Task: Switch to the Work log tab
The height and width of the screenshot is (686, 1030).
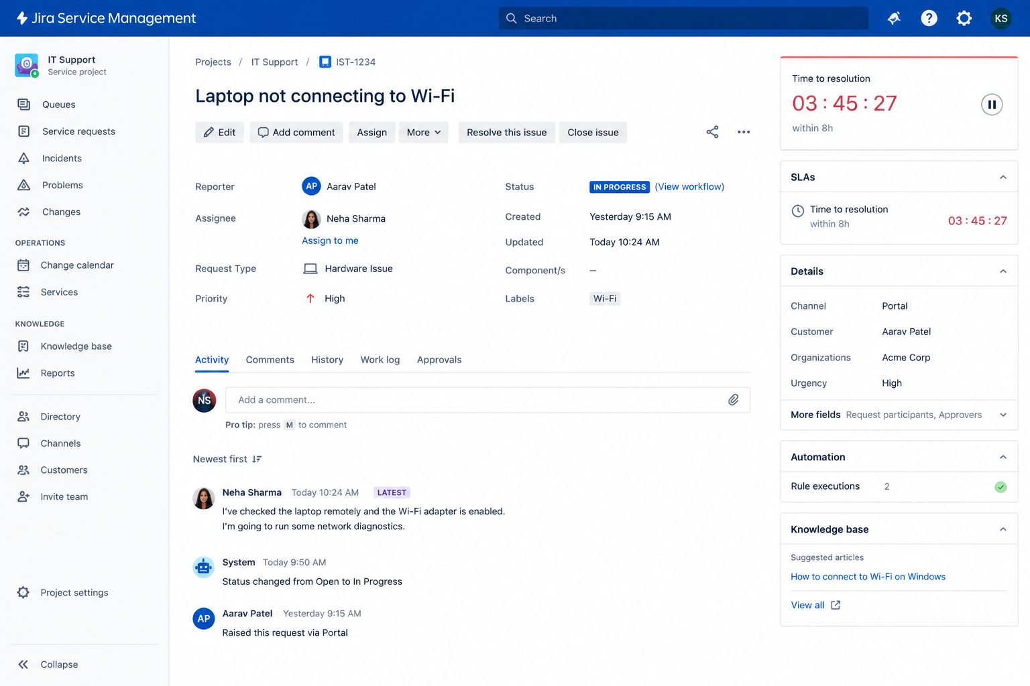Action: click(x=380, y=360)
